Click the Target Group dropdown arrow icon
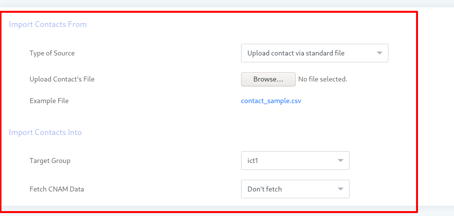 (x=341, y=161)
